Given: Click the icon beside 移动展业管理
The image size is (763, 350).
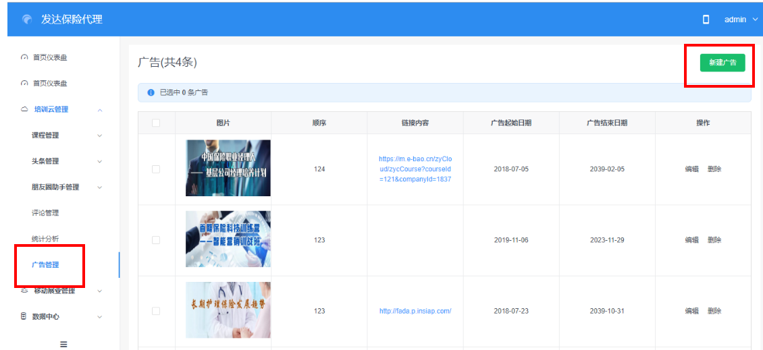Looking at the screenshot, I should (24, 291).
